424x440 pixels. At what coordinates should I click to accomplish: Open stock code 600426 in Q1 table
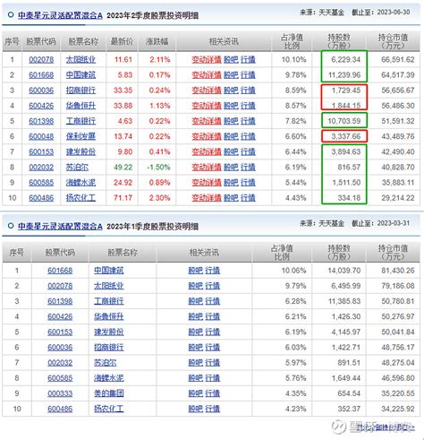(60, 316)
